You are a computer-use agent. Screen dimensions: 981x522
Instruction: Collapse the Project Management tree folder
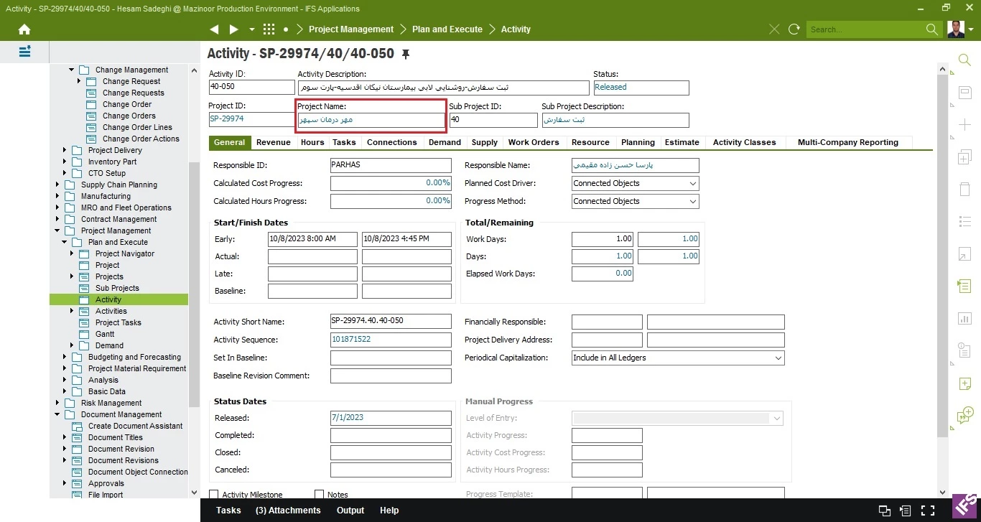coord(57,230)
